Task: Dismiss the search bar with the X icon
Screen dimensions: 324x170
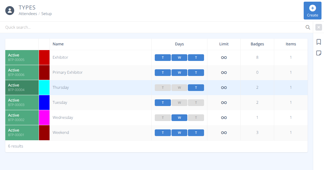Action: click(318, 27)
